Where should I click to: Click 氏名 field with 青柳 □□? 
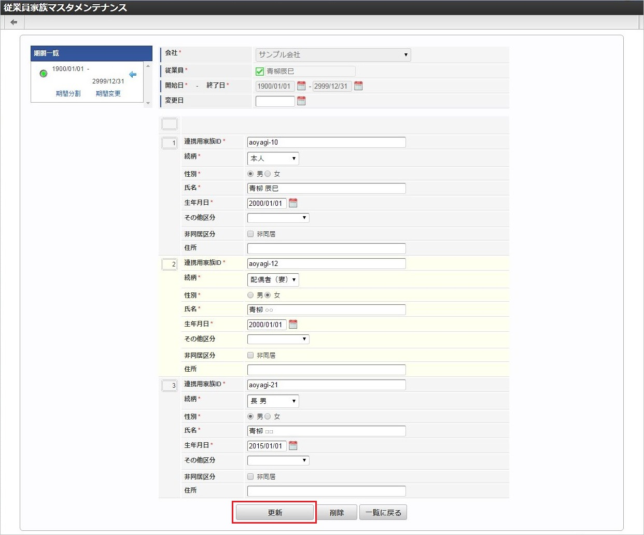click(x=327, y=431)
